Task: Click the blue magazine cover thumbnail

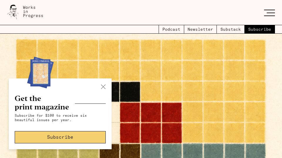Action: [41, 73]
